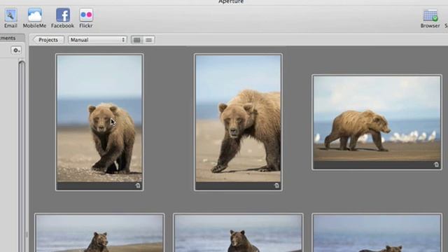Select the side-profile bear with birds thumbnail
This screenshot has height=252, width=448.
[377, 122]
